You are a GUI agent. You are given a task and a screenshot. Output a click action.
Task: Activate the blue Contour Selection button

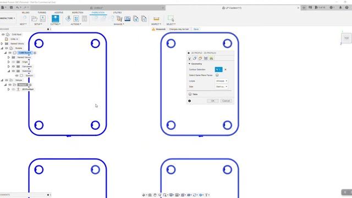point(219,70)
